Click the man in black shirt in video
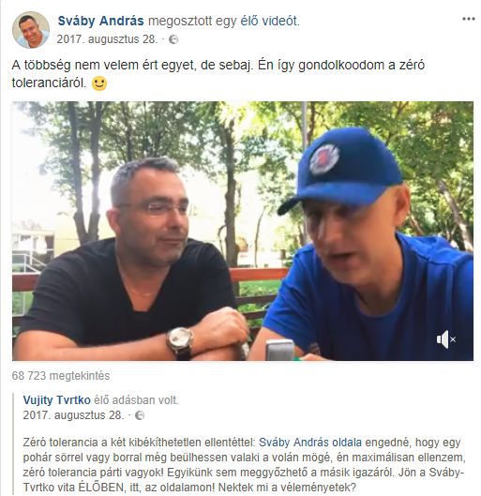The image size is (481, 496). [133, 263]
